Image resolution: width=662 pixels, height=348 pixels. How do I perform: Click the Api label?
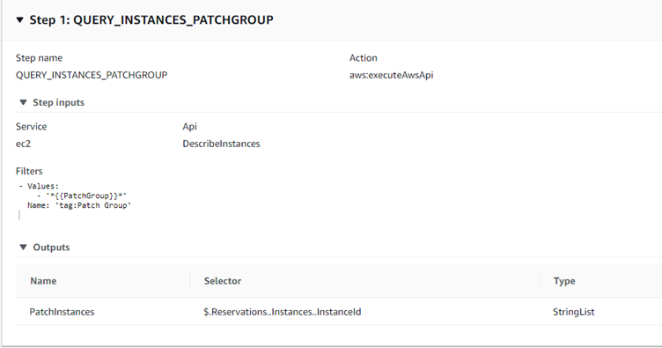click(189, 127)
